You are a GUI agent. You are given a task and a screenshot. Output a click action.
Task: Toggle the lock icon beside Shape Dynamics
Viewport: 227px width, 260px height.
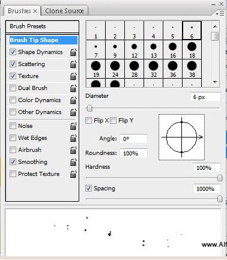[x=73, y=52]
